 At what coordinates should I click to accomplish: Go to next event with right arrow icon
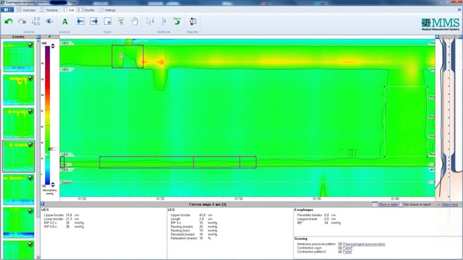point(94,21)
